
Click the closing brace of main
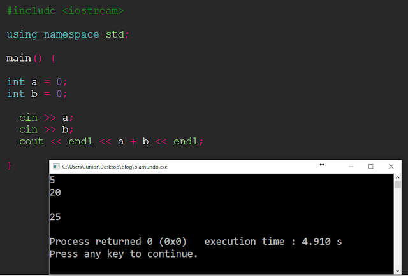(x=10, y=165)
